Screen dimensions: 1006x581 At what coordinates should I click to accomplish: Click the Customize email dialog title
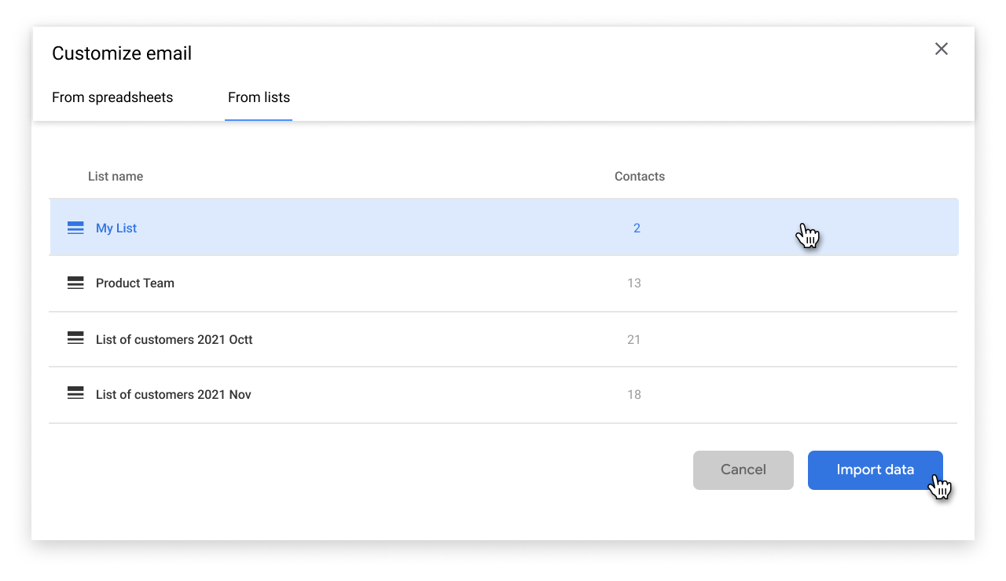(122, 53)
